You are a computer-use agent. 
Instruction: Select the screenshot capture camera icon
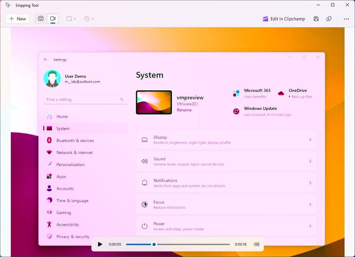tap(41, 18)
